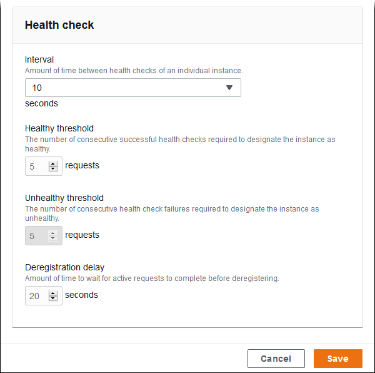
Task: Click the Interval field label
Action: click(x=39, y=59)
